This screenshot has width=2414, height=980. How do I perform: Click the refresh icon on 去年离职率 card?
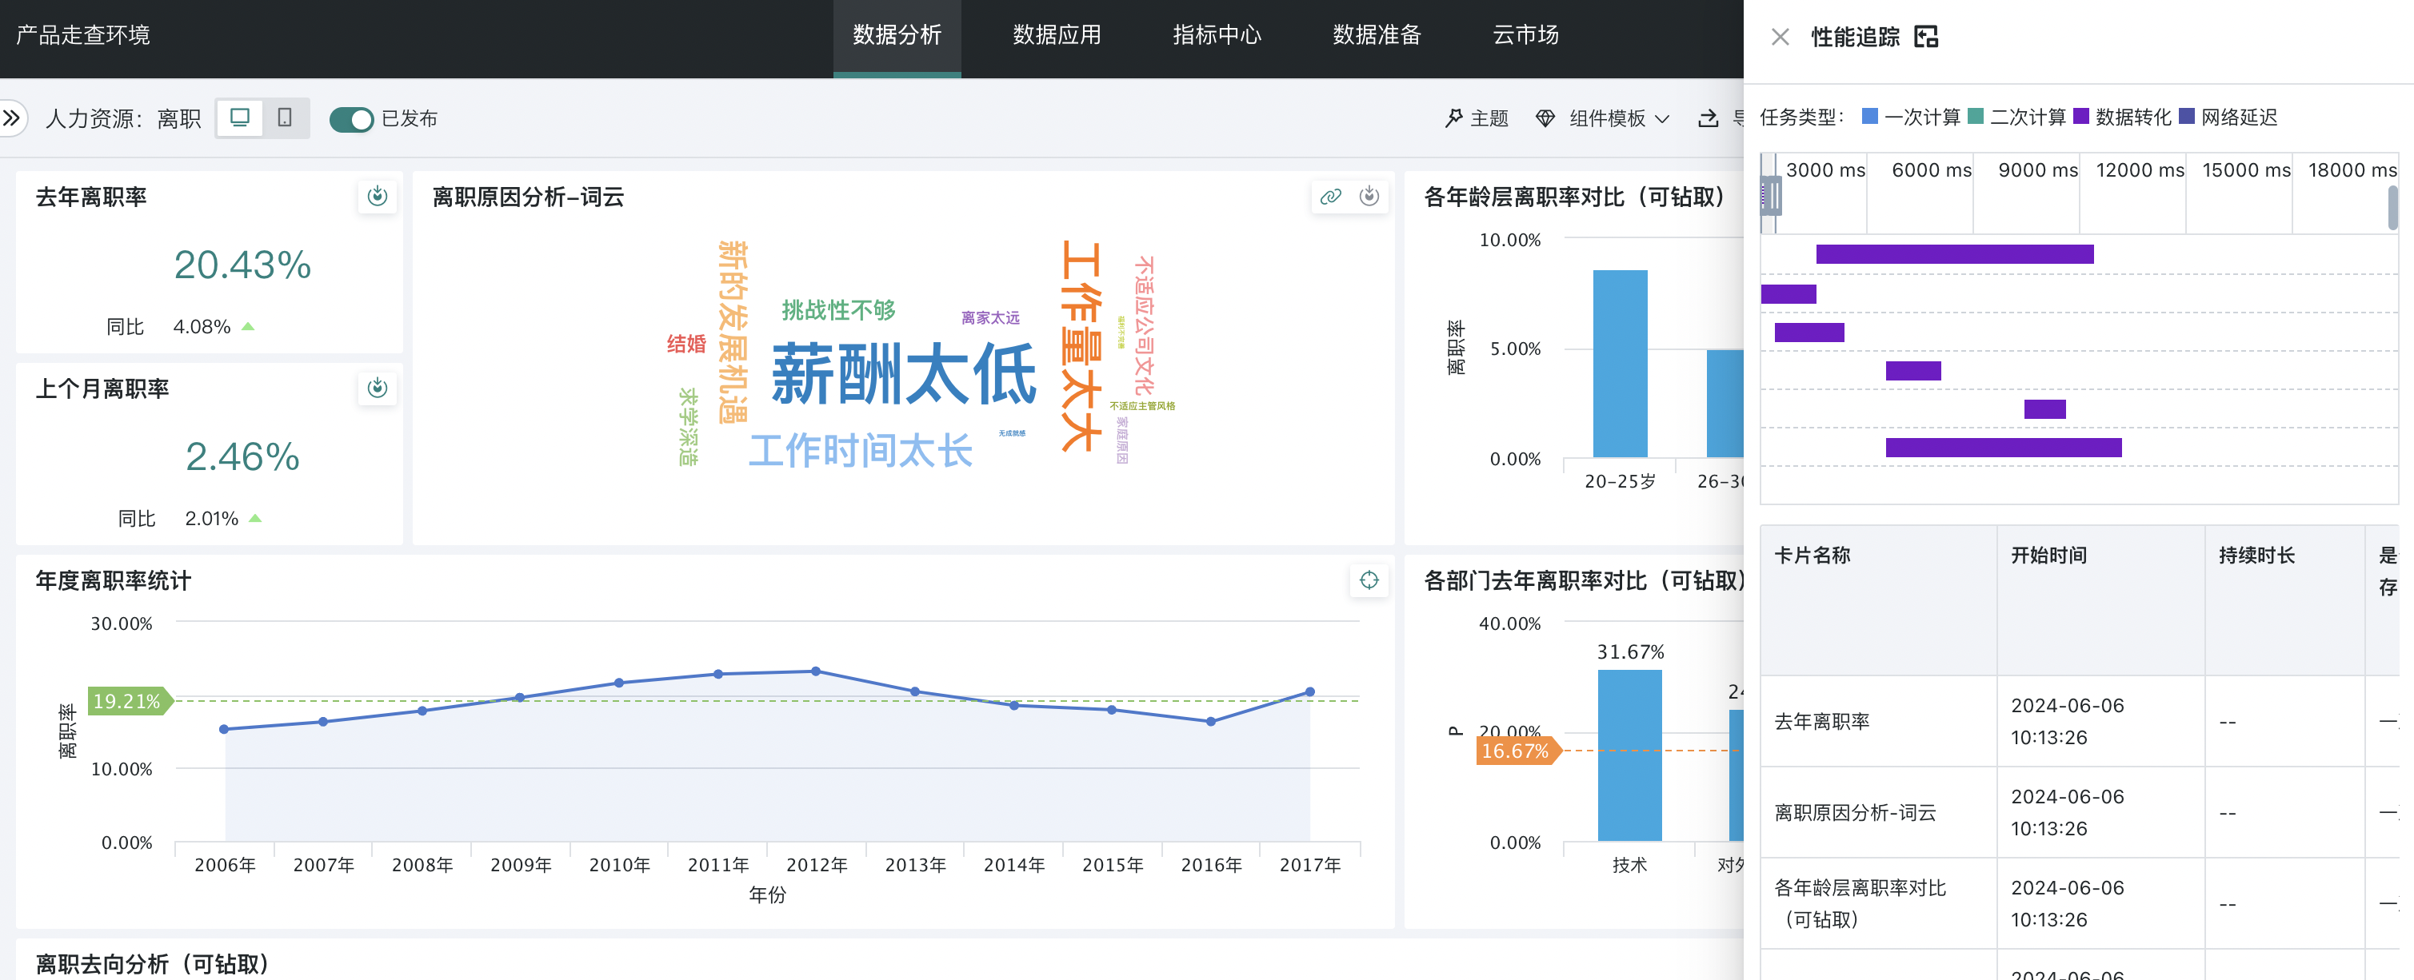[378, 196]
